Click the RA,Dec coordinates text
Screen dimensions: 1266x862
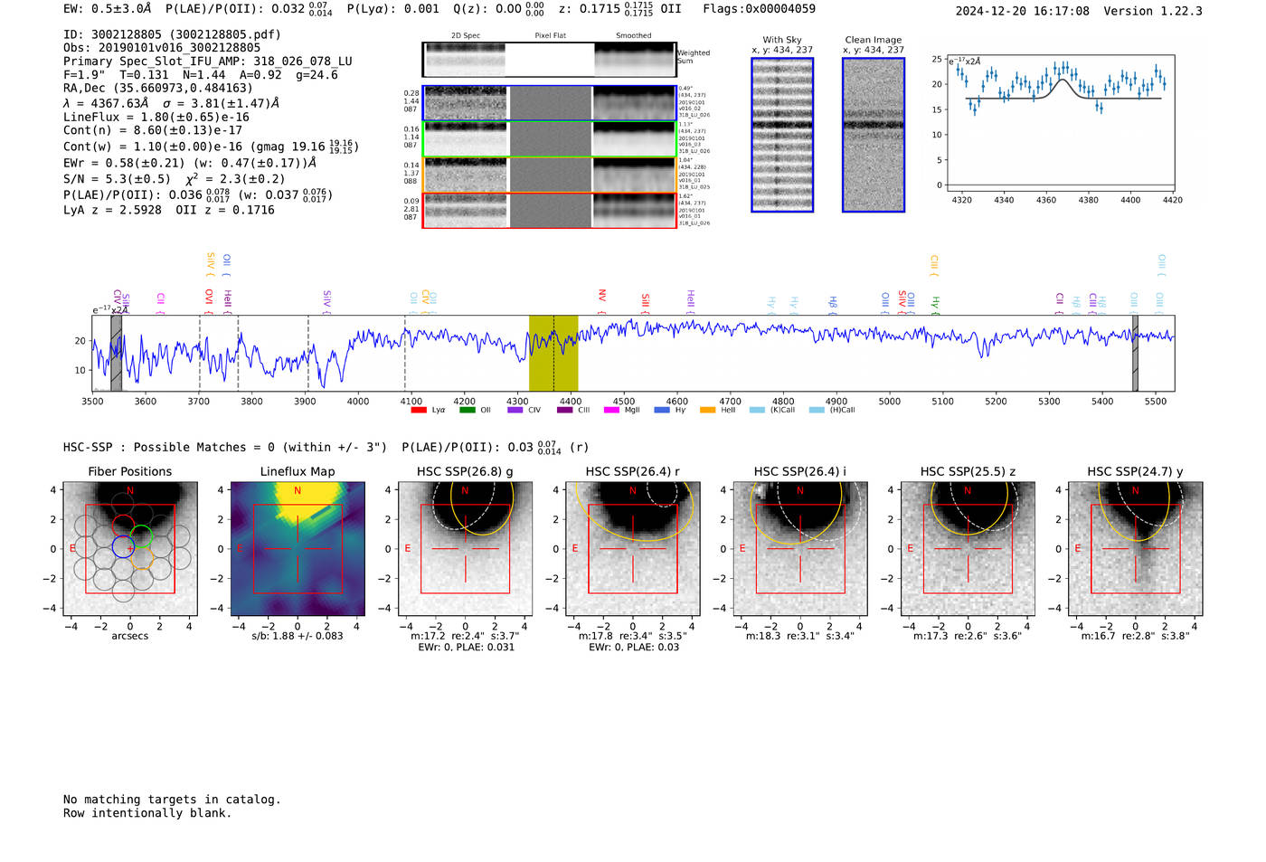click(x=158, y=88)
